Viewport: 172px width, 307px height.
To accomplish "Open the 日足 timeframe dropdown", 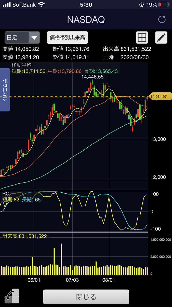I will pos(22,38).
